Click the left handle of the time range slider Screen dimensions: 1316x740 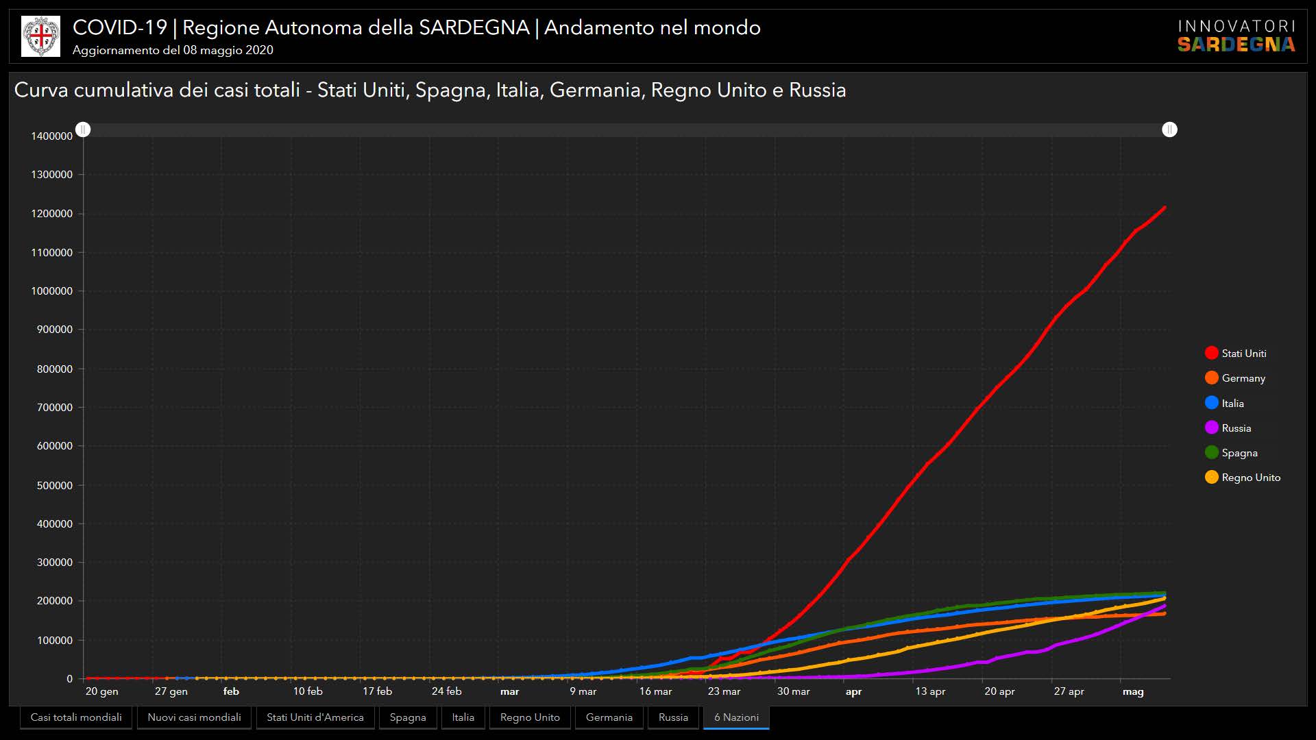(83, 129)
